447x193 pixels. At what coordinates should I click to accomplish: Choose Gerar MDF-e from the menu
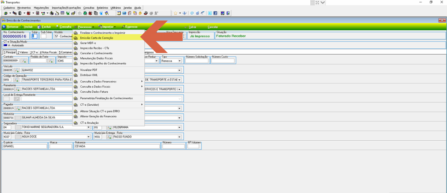pyautogui.click(x=108, y=43)
